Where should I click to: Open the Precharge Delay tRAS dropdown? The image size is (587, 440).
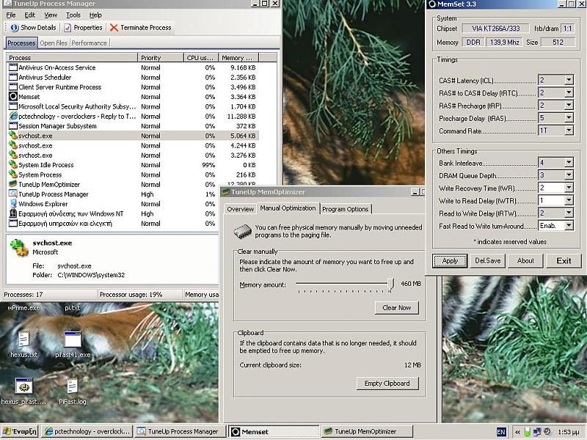coord(569,118)
